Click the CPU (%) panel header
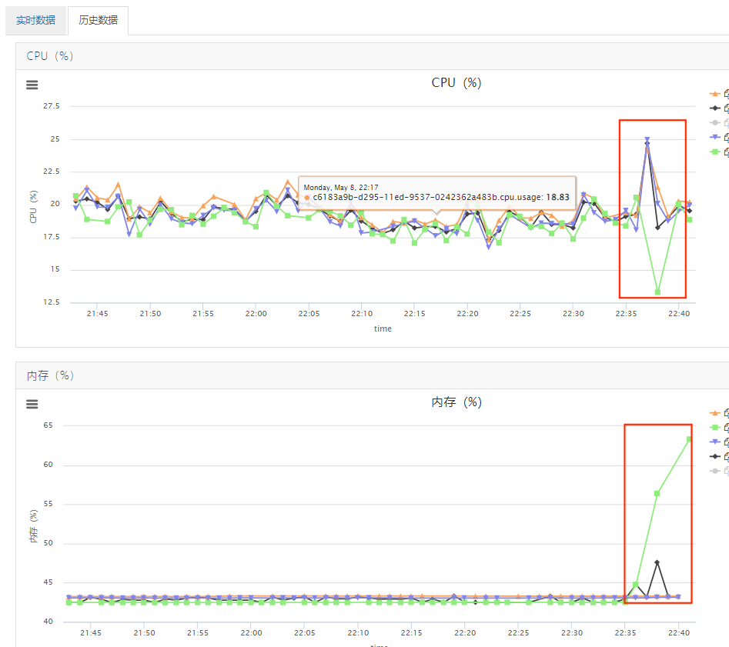Viewport: 729px width, 647px height. click(373, 56)
